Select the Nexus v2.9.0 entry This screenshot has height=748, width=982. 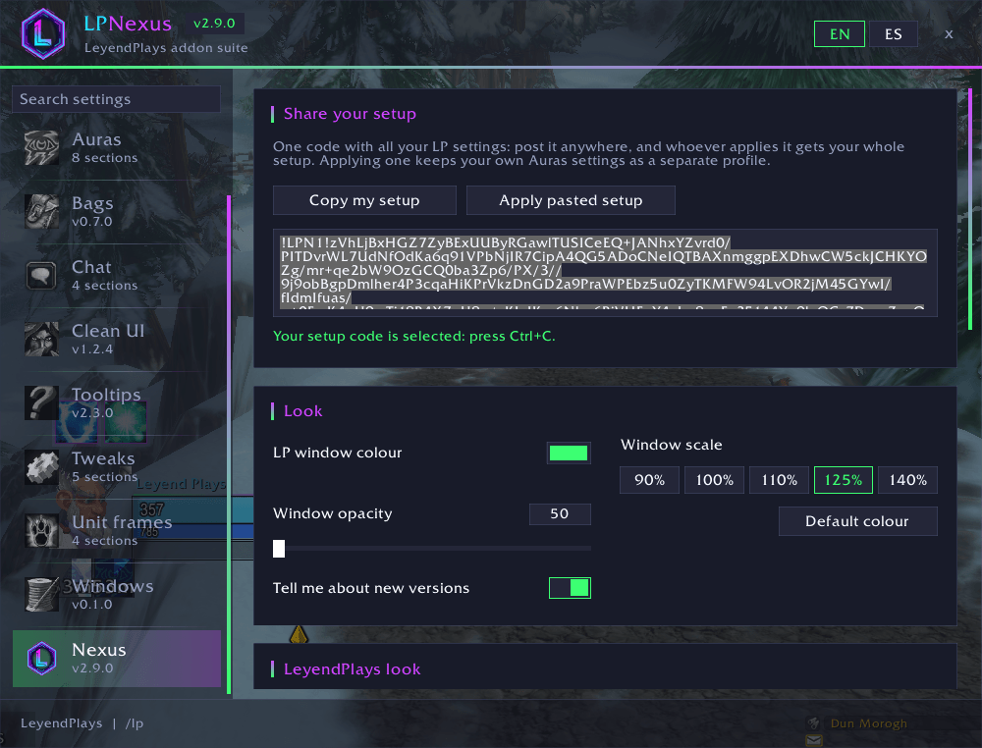pyautogui.click(x=117, y=659)
